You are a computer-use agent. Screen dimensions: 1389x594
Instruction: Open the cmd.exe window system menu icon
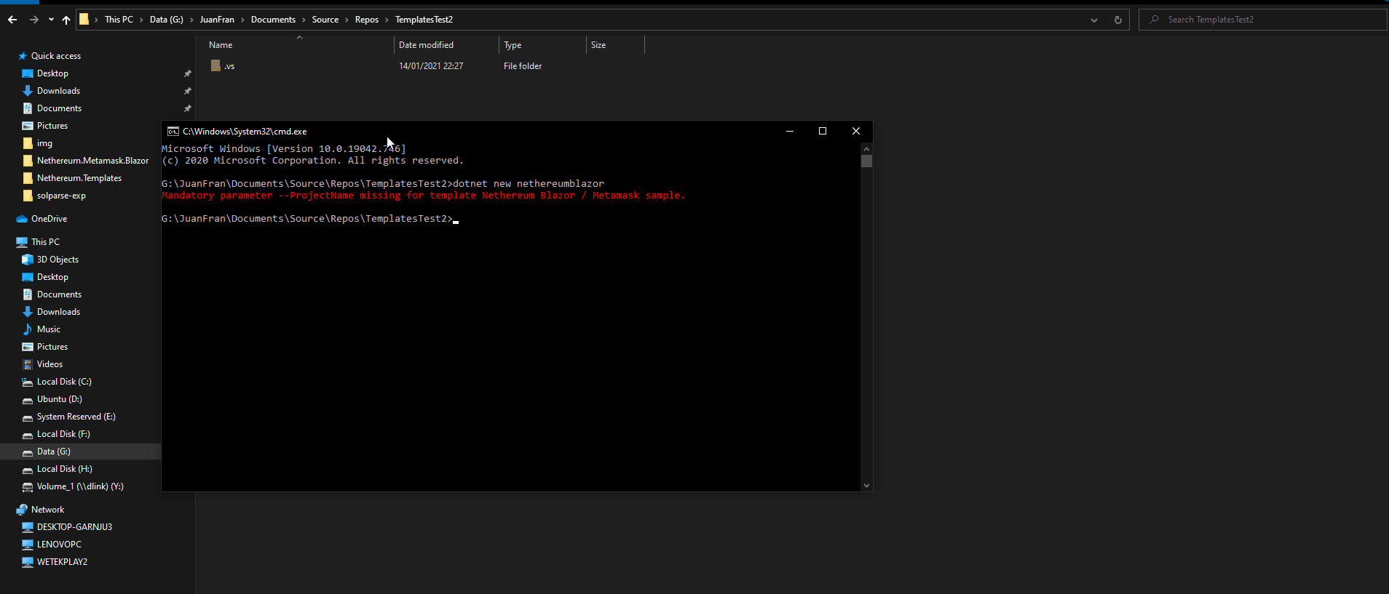click(173, 131)
